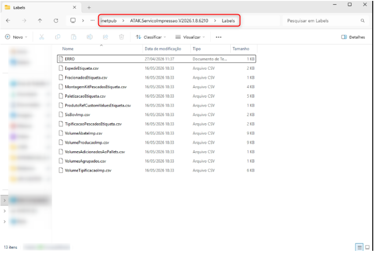Minimize the File Explorer window

335,4
